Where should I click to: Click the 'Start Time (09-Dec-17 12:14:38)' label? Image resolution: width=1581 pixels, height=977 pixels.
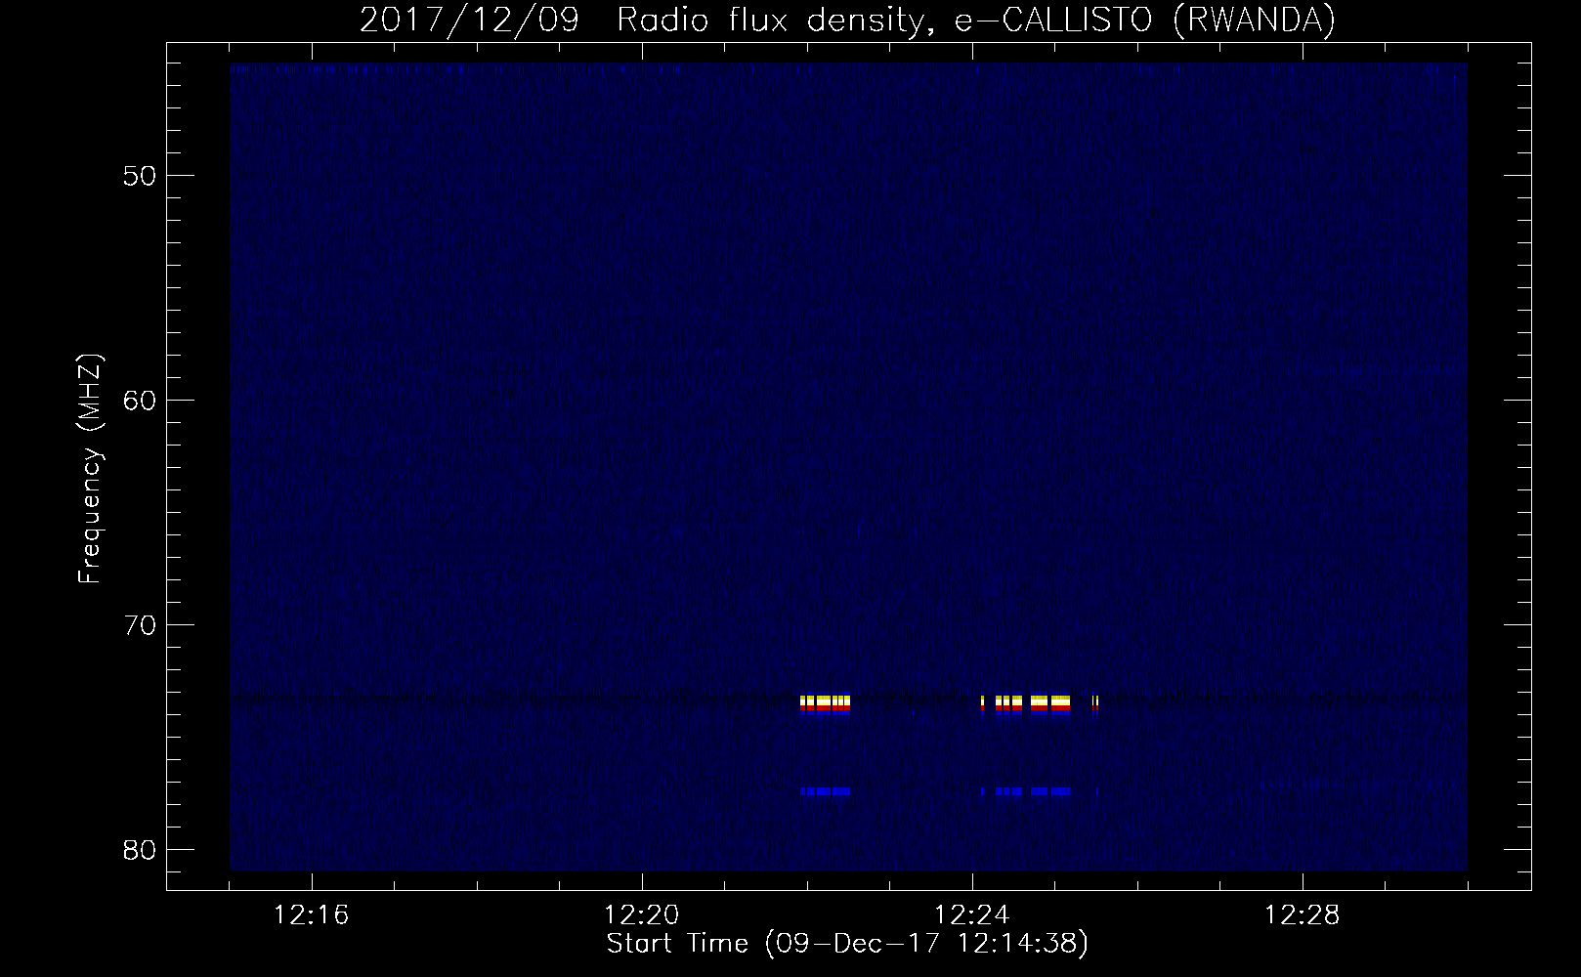pyautogui.click(x=847, y=944)
